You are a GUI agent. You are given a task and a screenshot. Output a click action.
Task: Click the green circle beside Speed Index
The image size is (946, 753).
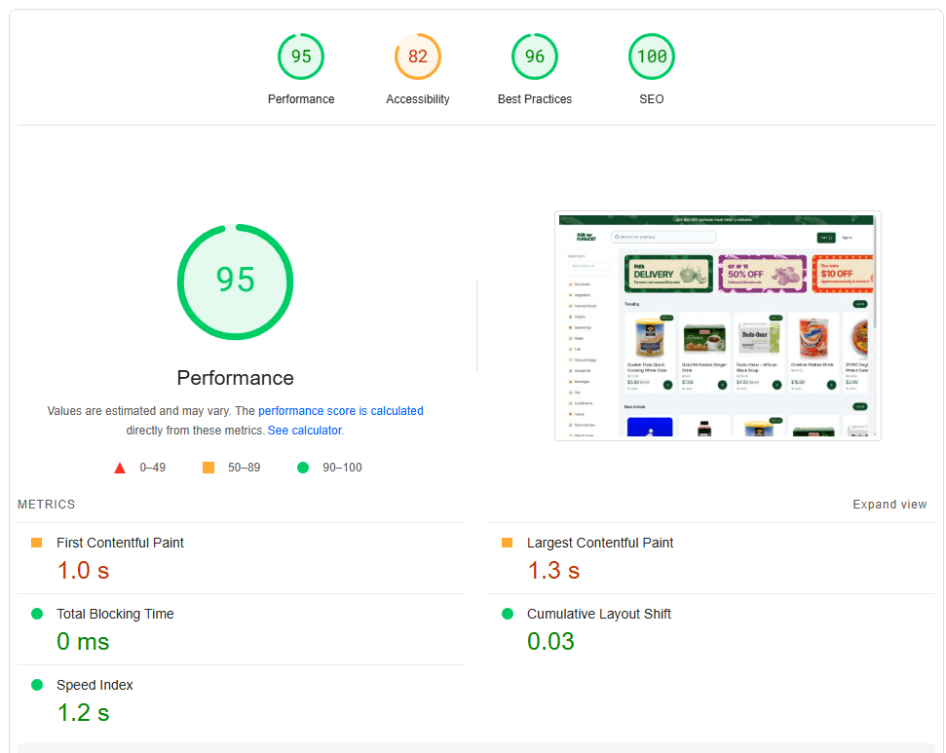point(37,685)
